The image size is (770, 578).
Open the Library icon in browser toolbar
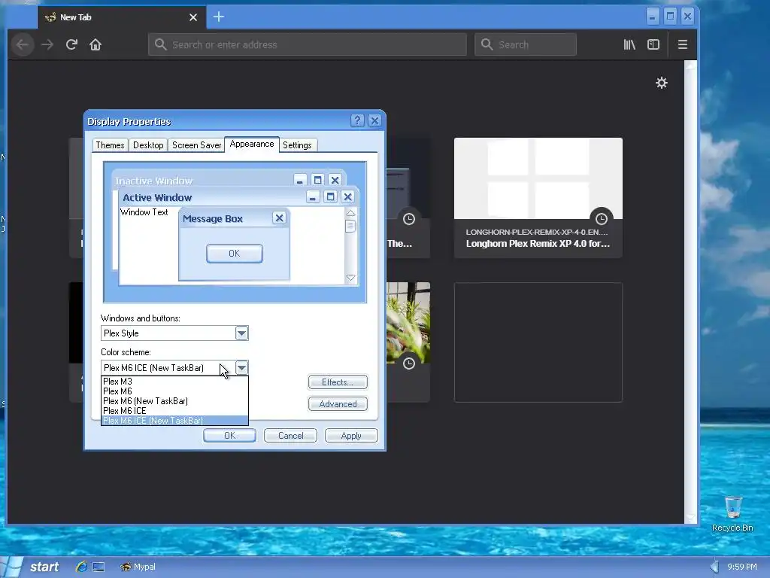[x=629, y=44]
